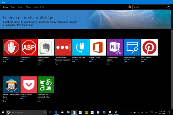This screenshot has height=115, width=173.
Task: Open the Action Center notifications icon
Action: (169, 112)
